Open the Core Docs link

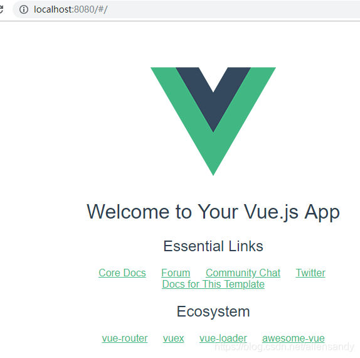coord(122,273)
